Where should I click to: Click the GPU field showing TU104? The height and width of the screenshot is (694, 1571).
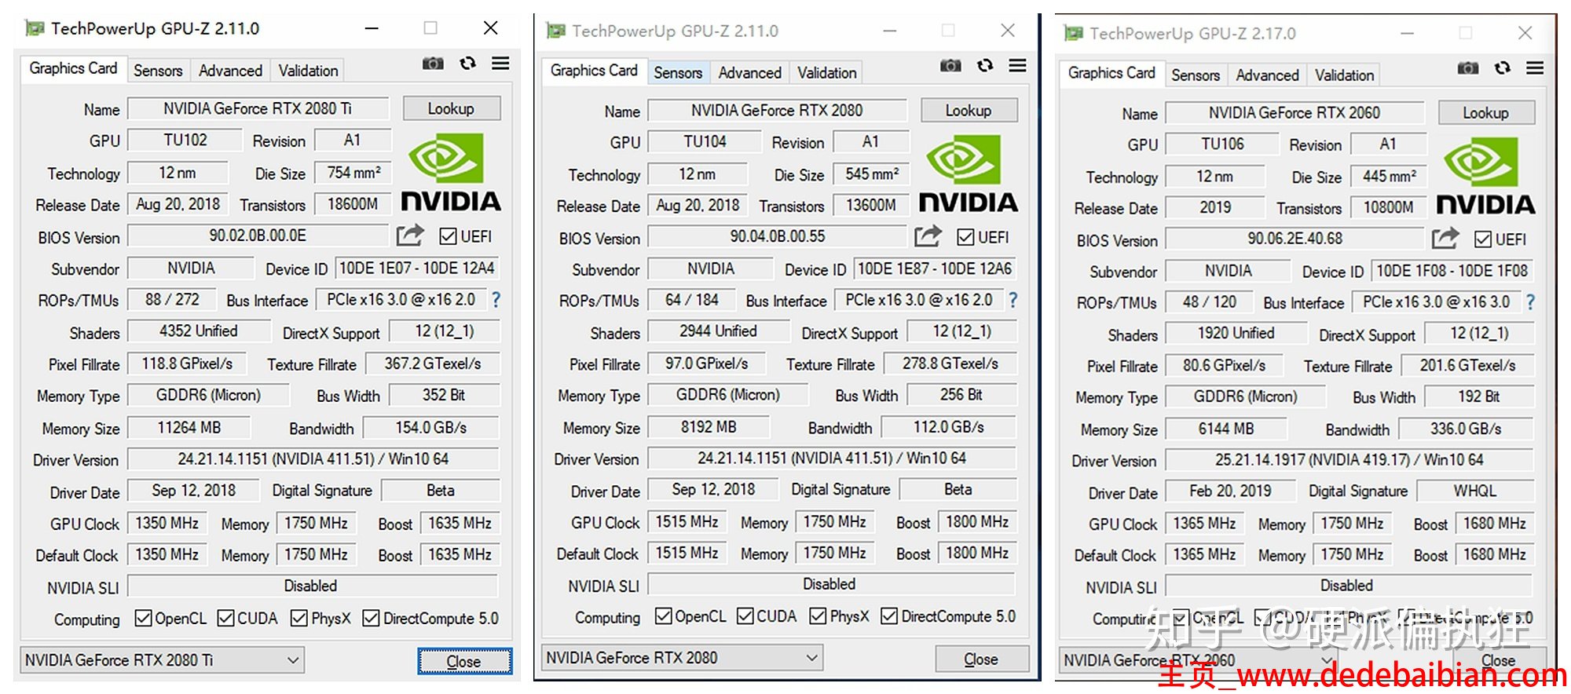pyautogui.click(x=705, y=142)
